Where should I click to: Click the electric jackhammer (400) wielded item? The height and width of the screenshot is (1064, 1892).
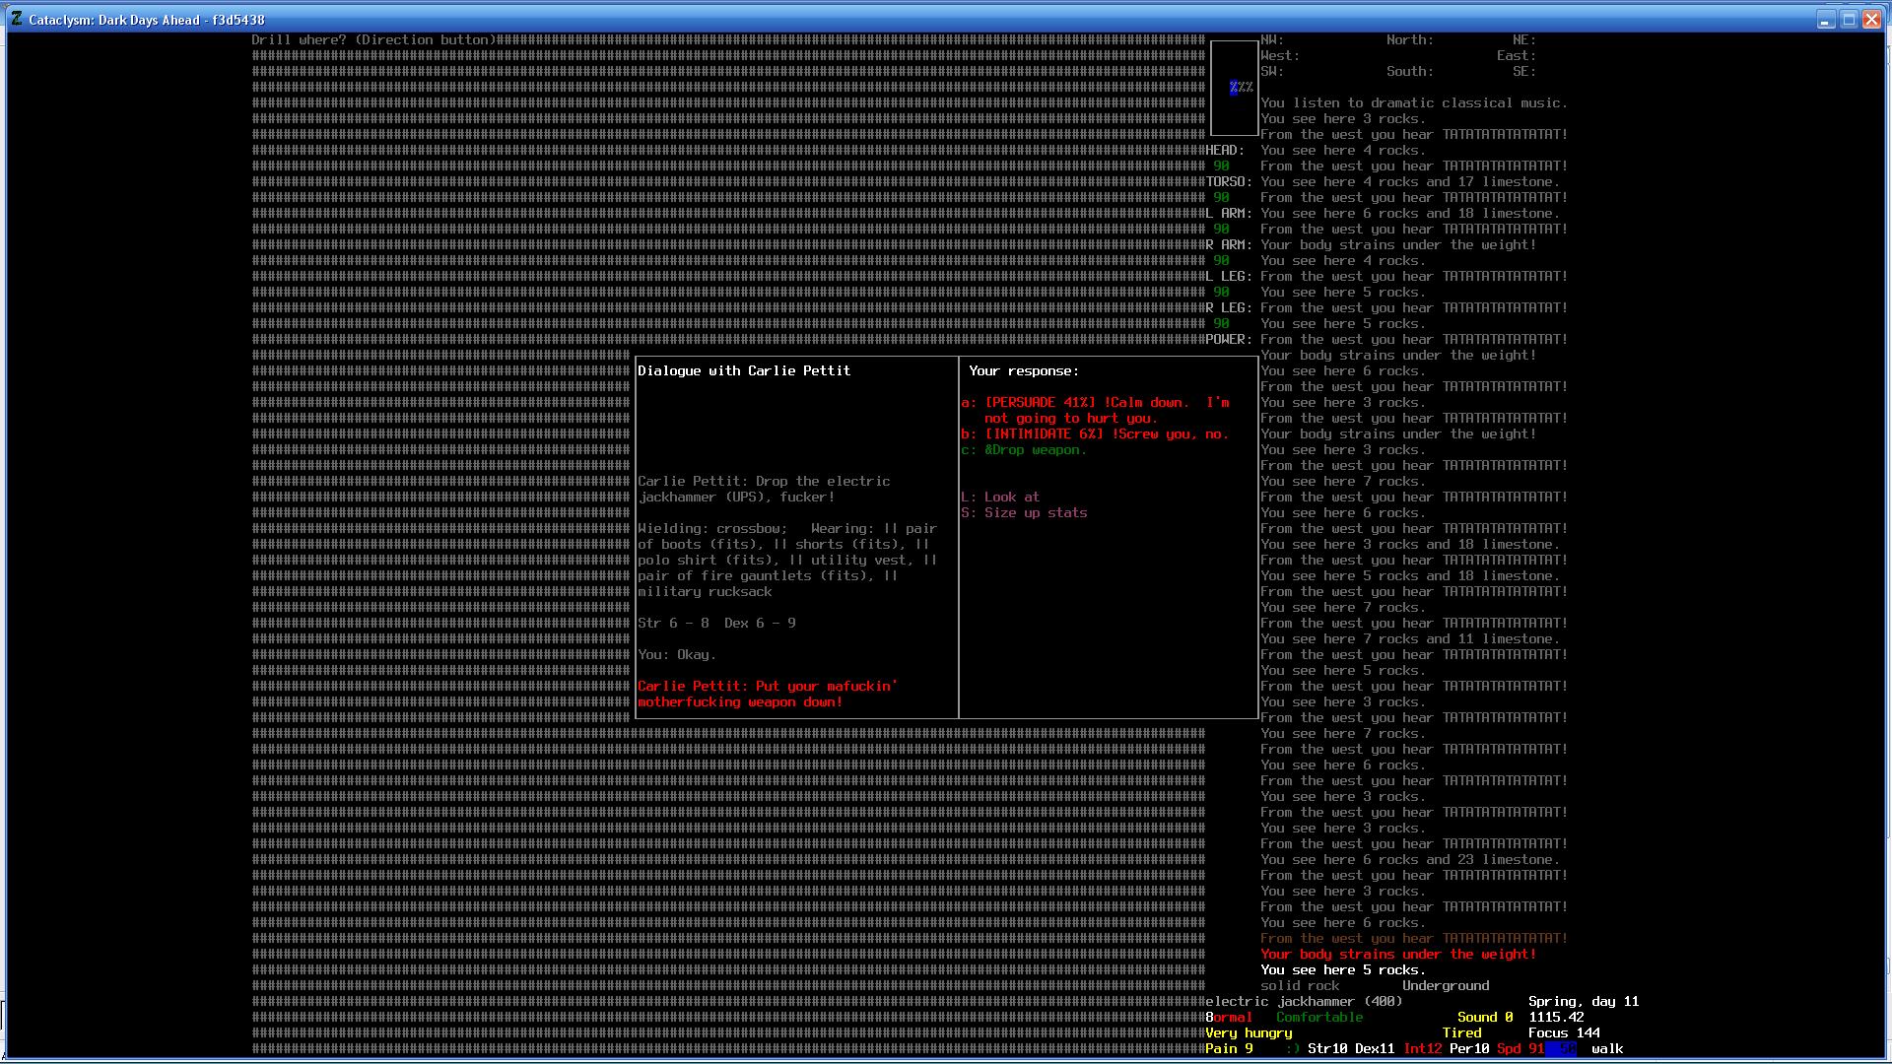click(x=1304, y=1002)
